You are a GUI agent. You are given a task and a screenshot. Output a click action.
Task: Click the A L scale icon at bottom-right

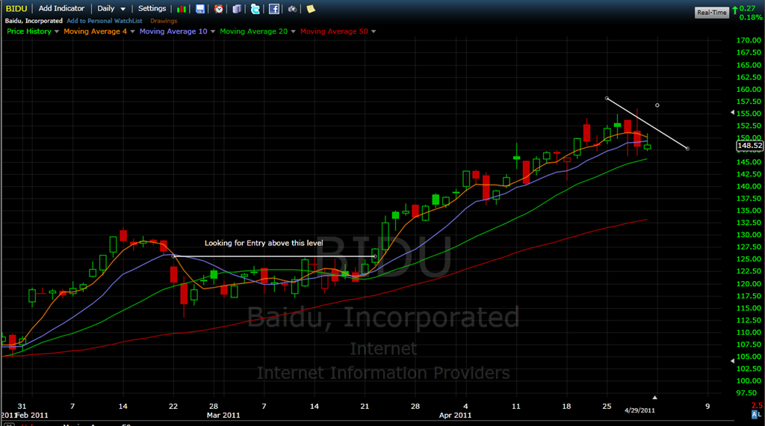click(756, 414)
